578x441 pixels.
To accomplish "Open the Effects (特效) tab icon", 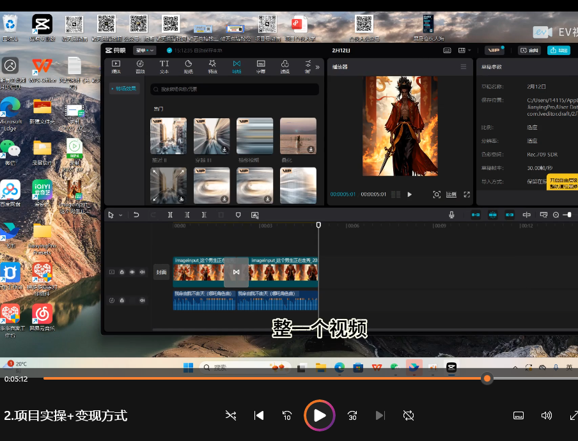I will [x=212, y=66].
